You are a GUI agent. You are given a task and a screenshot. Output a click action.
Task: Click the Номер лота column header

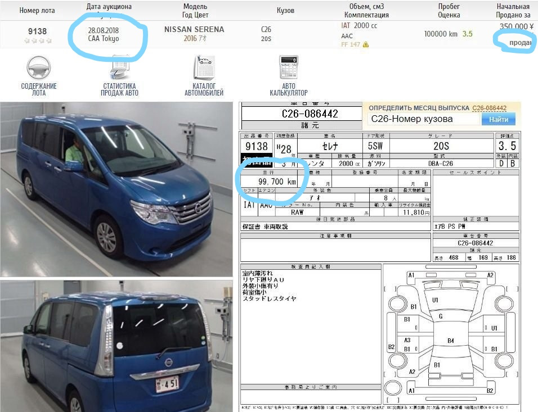point(37,11)
